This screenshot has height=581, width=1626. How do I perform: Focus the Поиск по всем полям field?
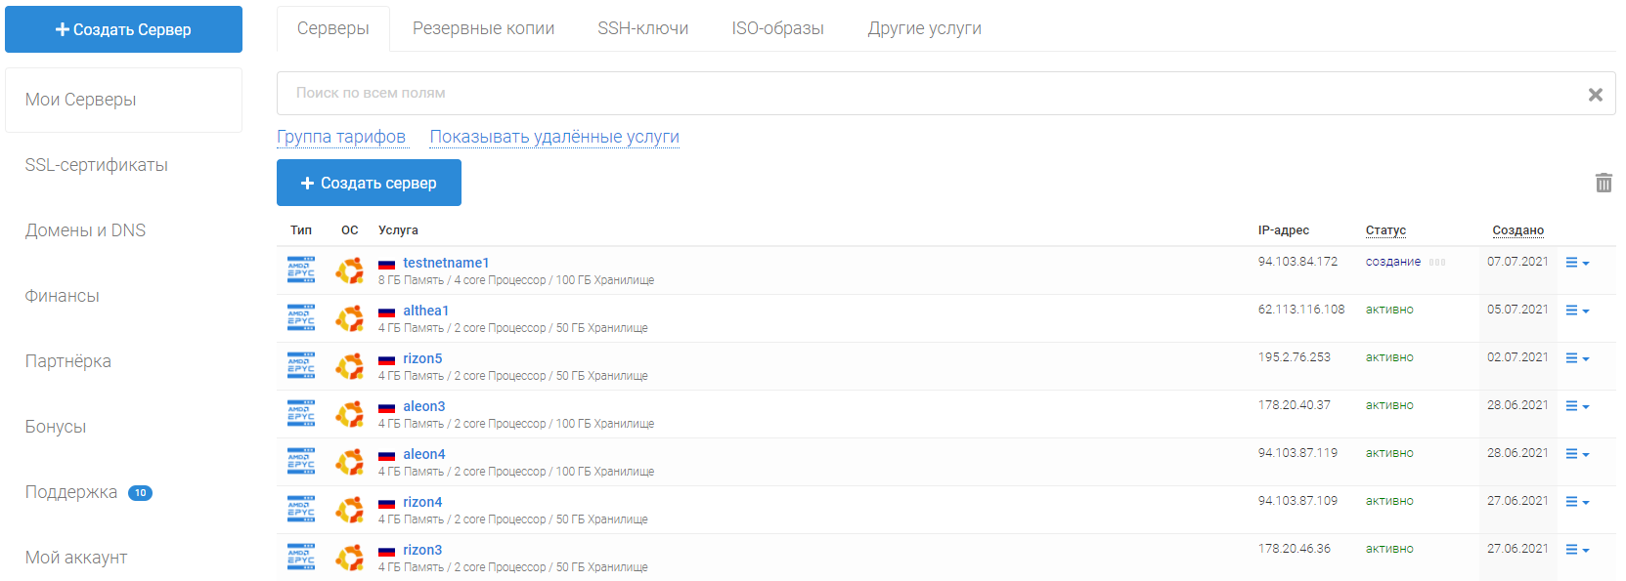pos(929,93)
